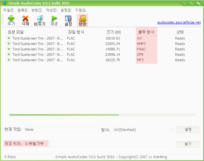The image size is (204, 161).
Task: Click the 저장 위치 path field
Action: [x=99, y=144]
